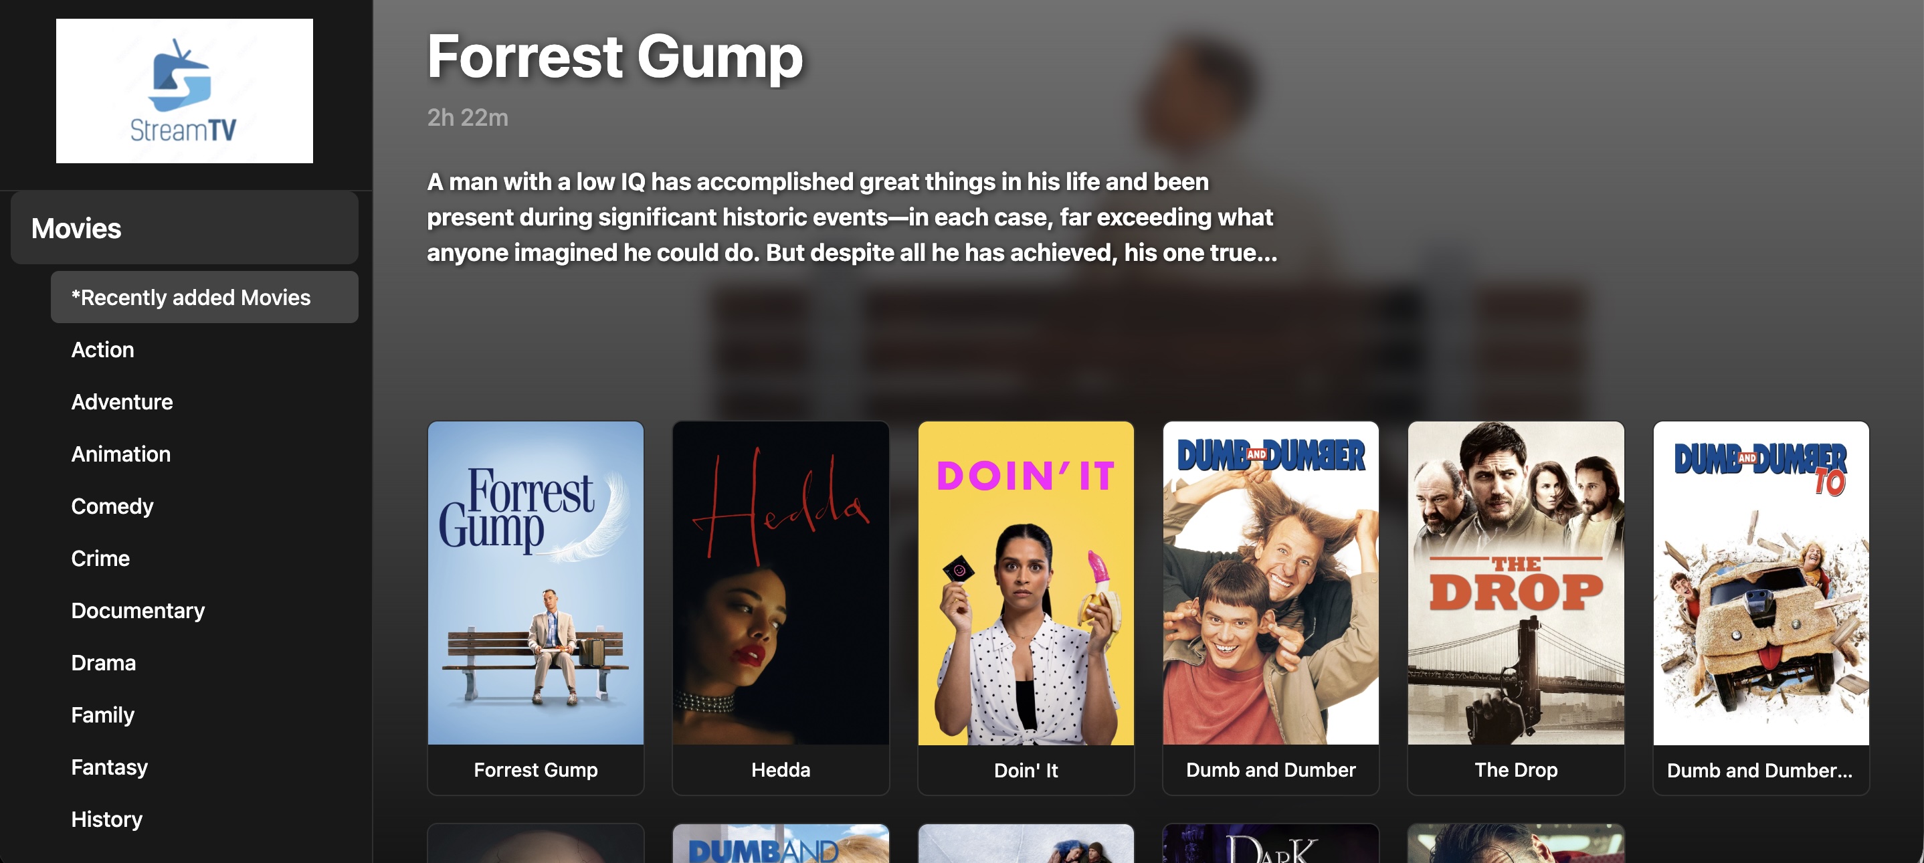Select the Hedda movie poster
Viewport: 1924px width, 863px height.
781,607
